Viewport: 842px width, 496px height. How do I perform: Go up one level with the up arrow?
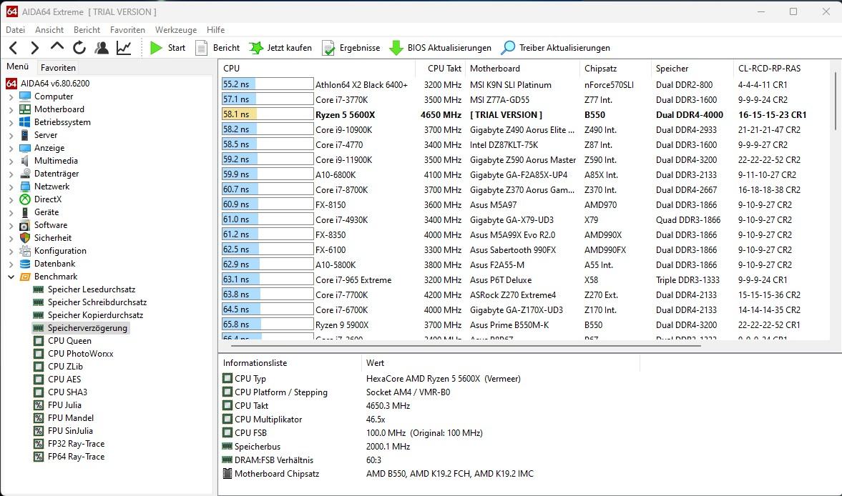[x=57, y=46]
